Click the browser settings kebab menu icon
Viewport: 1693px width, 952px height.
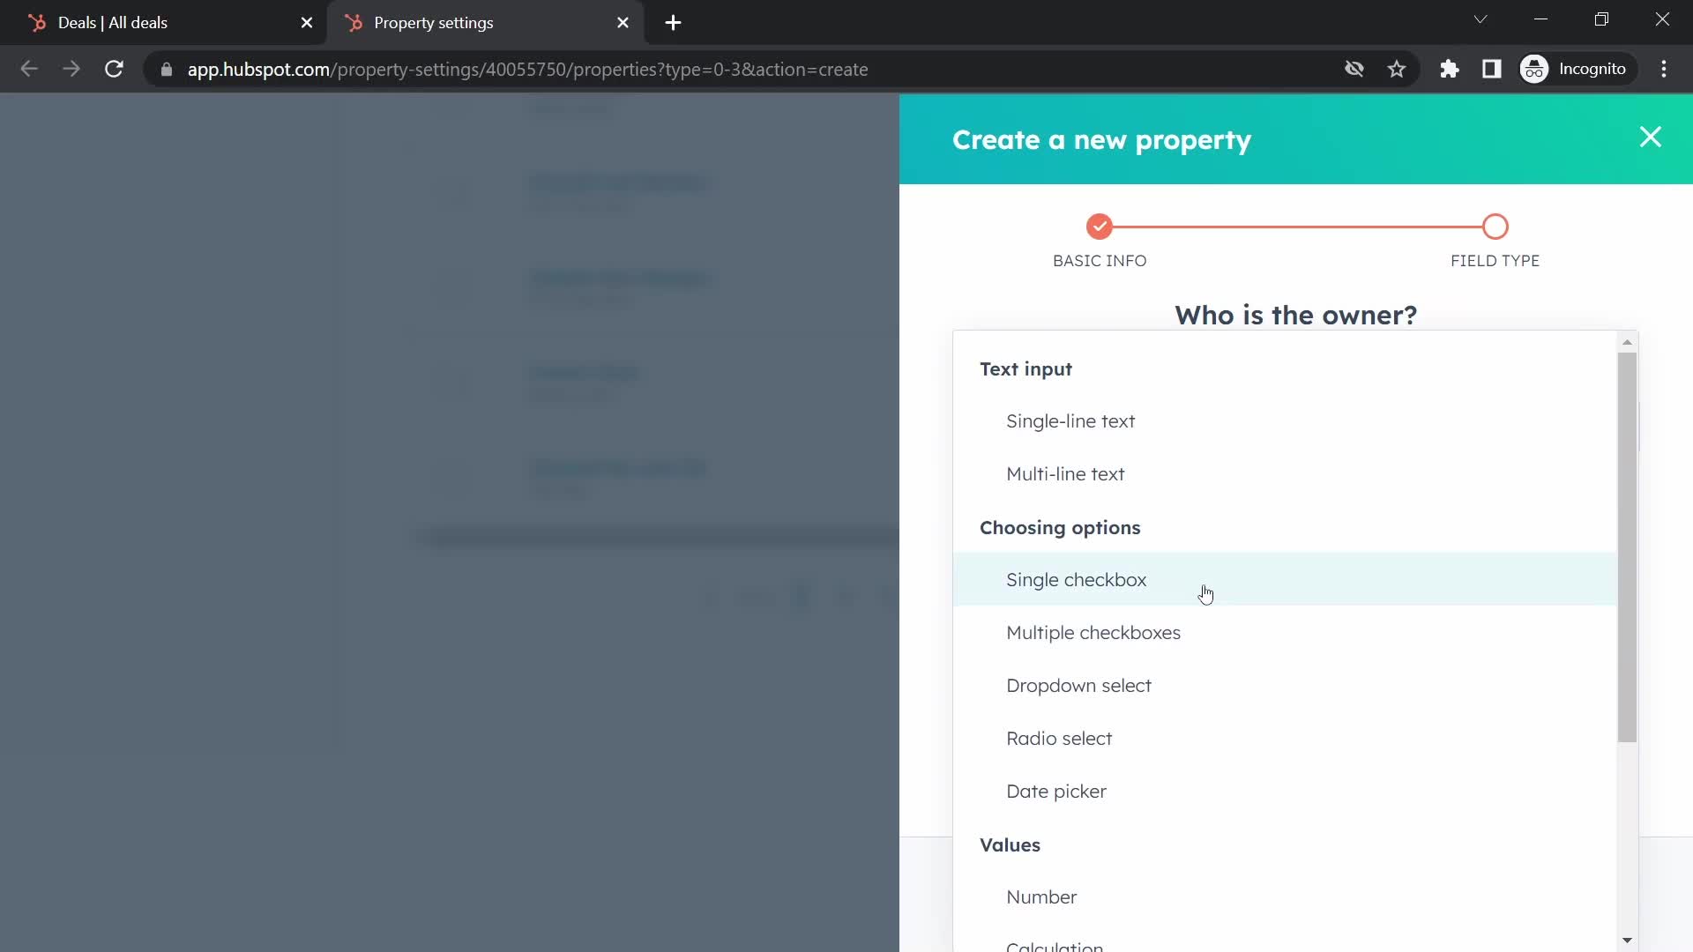click(x=1671, y=70)
